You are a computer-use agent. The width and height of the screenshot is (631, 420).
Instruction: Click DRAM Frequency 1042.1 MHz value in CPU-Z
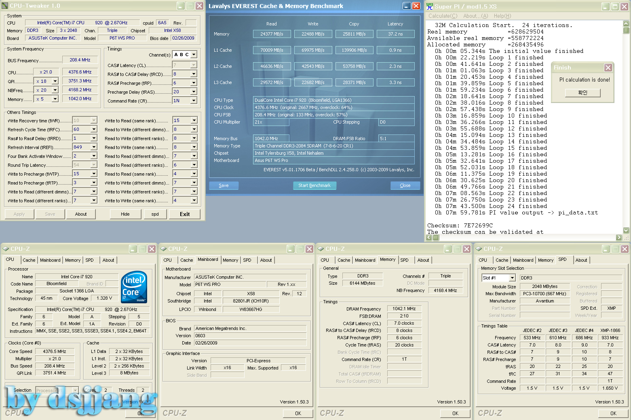404,309
